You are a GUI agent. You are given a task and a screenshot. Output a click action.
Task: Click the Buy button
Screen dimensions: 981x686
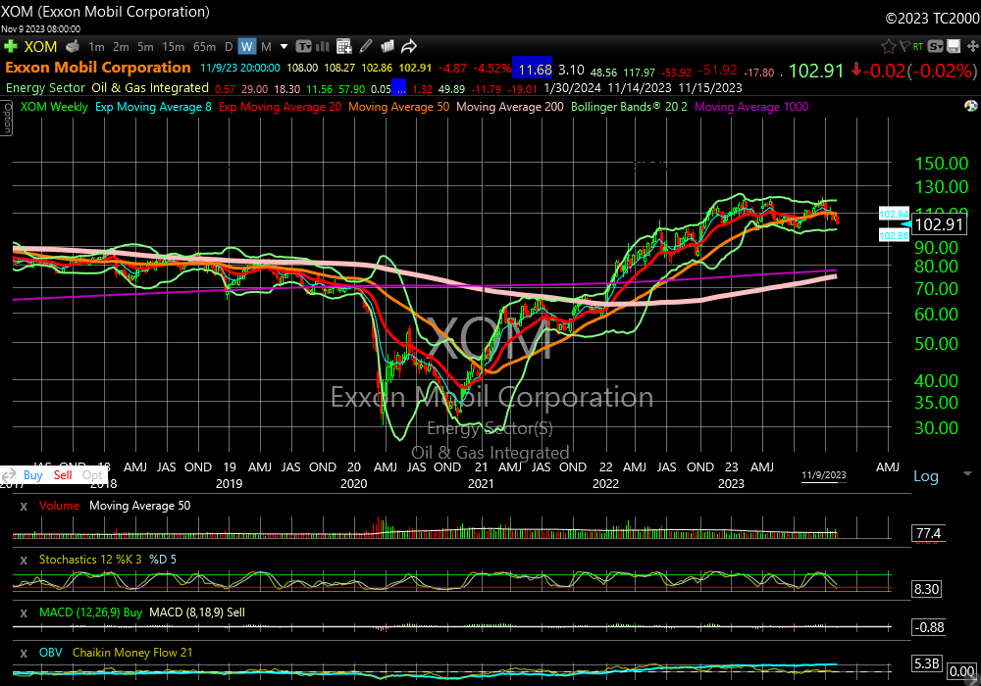click(33, 475)
